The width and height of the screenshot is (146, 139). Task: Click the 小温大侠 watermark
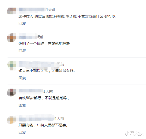point(134,133)
